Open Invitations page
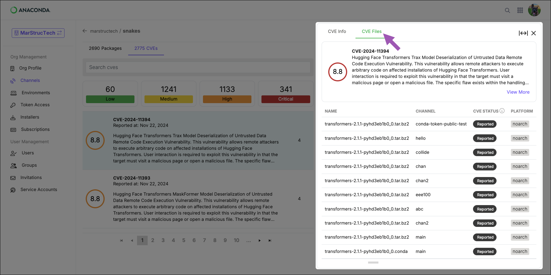 click(x=31, y=178)
